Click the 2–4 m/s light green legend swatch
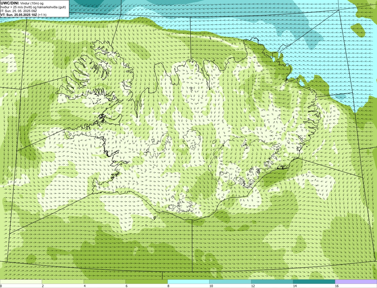377x288 pixels. tap(63, 282)
